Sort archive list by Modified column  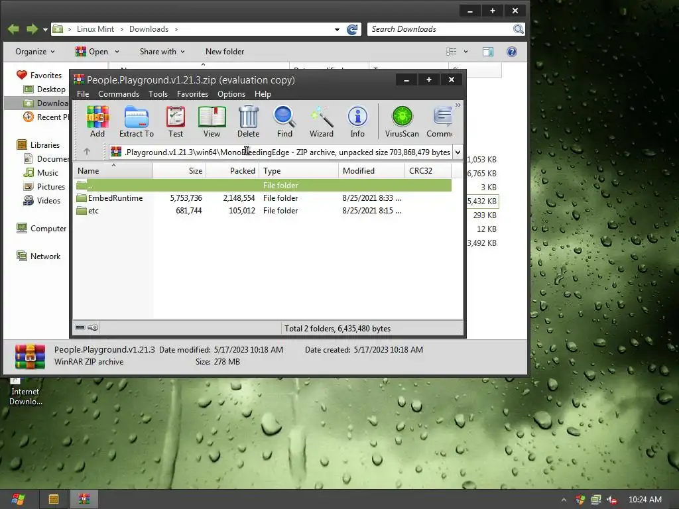click(371, 170)
